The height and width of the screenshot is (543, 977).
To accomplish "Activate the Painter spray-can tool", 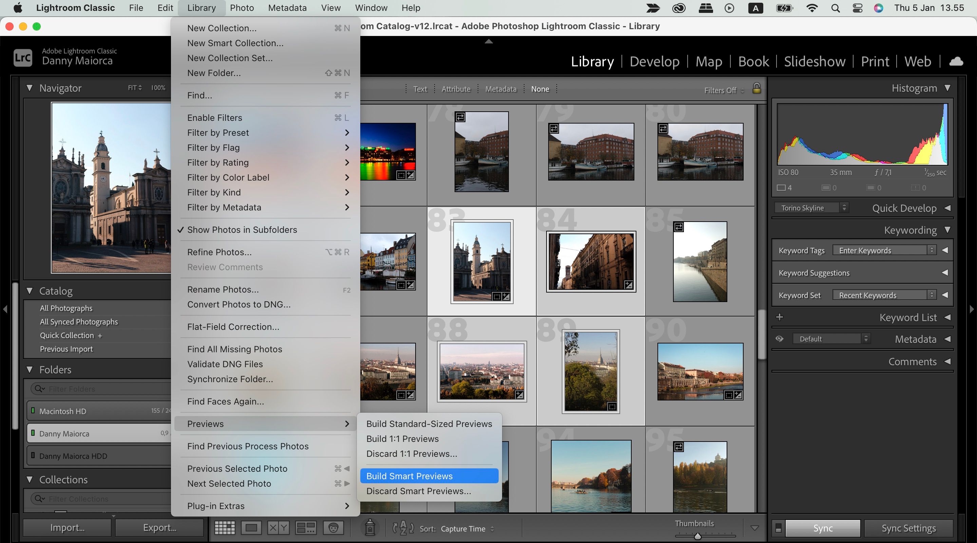I will [x=370, y=528].
